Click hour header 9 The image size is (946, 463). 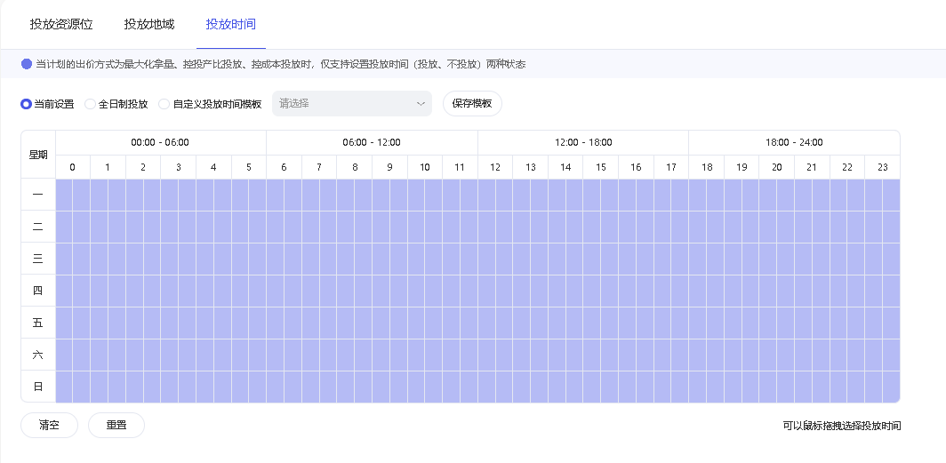pos(389,167)
